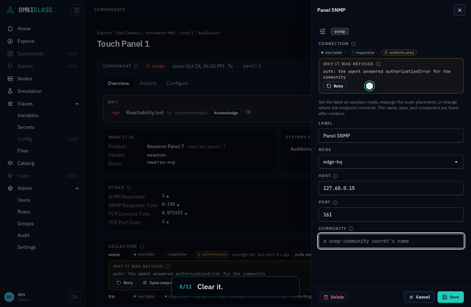The width and height of the screenshot is (471, 307).
Task: Delete the Panel SNMP endpoint
Action: pyautogui.click(x=333, y=297)
